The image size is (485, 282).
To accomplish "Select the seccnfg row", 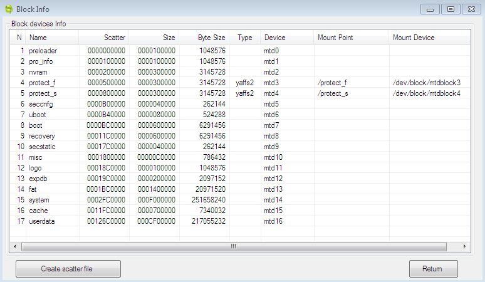I will point(240,104).
